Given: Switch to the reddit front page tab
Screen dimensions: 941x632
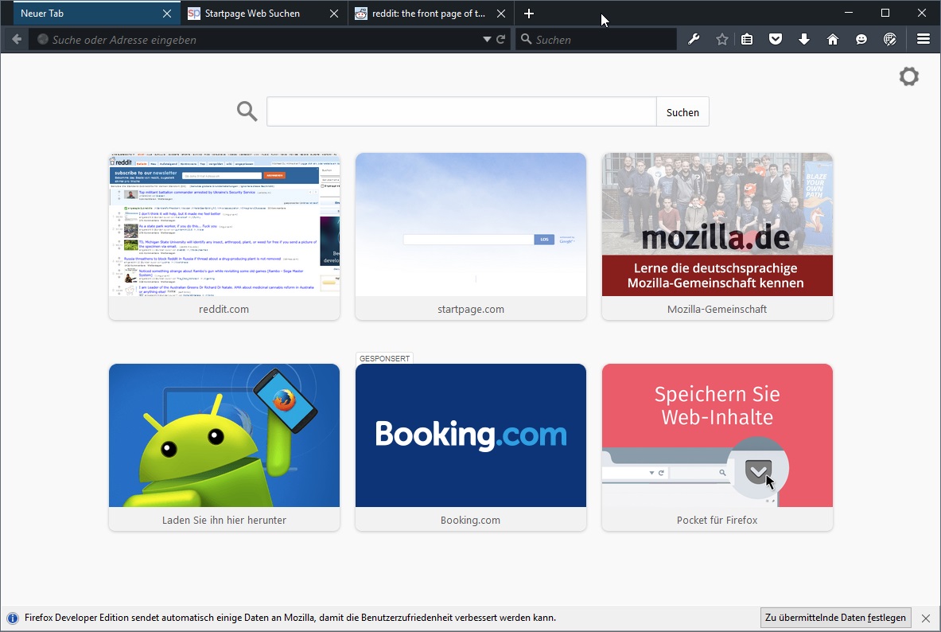Looking at the screenshot, I should coord(431,14).
